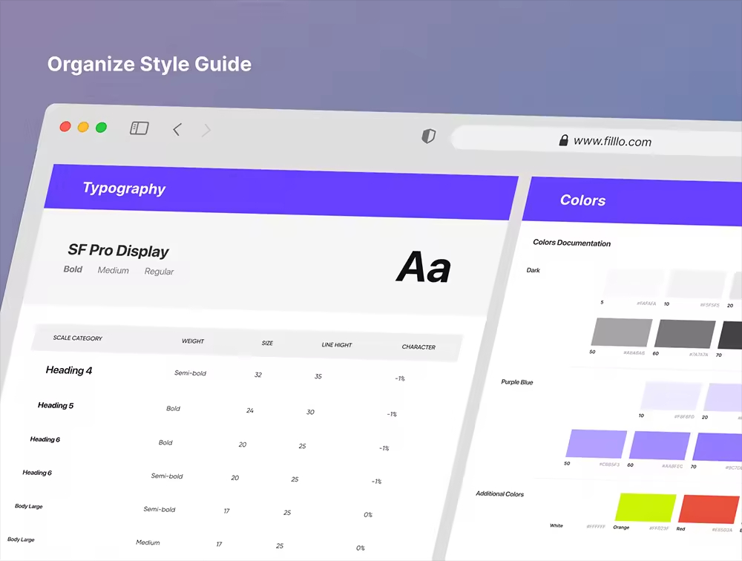Select the Medium font weight option
The image size is (742, 561).
click(114, 271)
